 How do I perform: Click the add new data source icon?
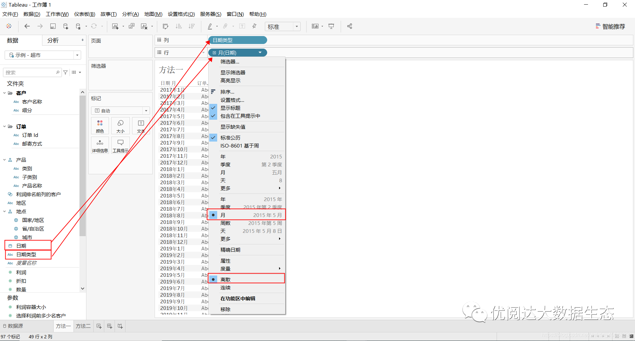tap(66, 26)
